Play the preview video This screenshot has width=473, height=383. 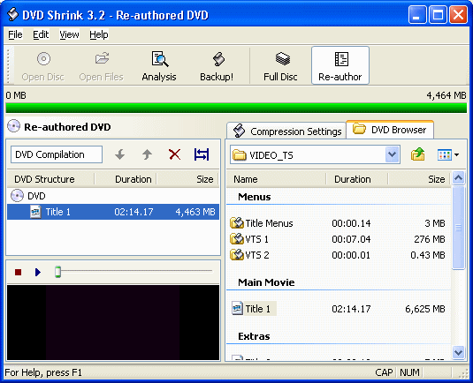pos(38,272)
